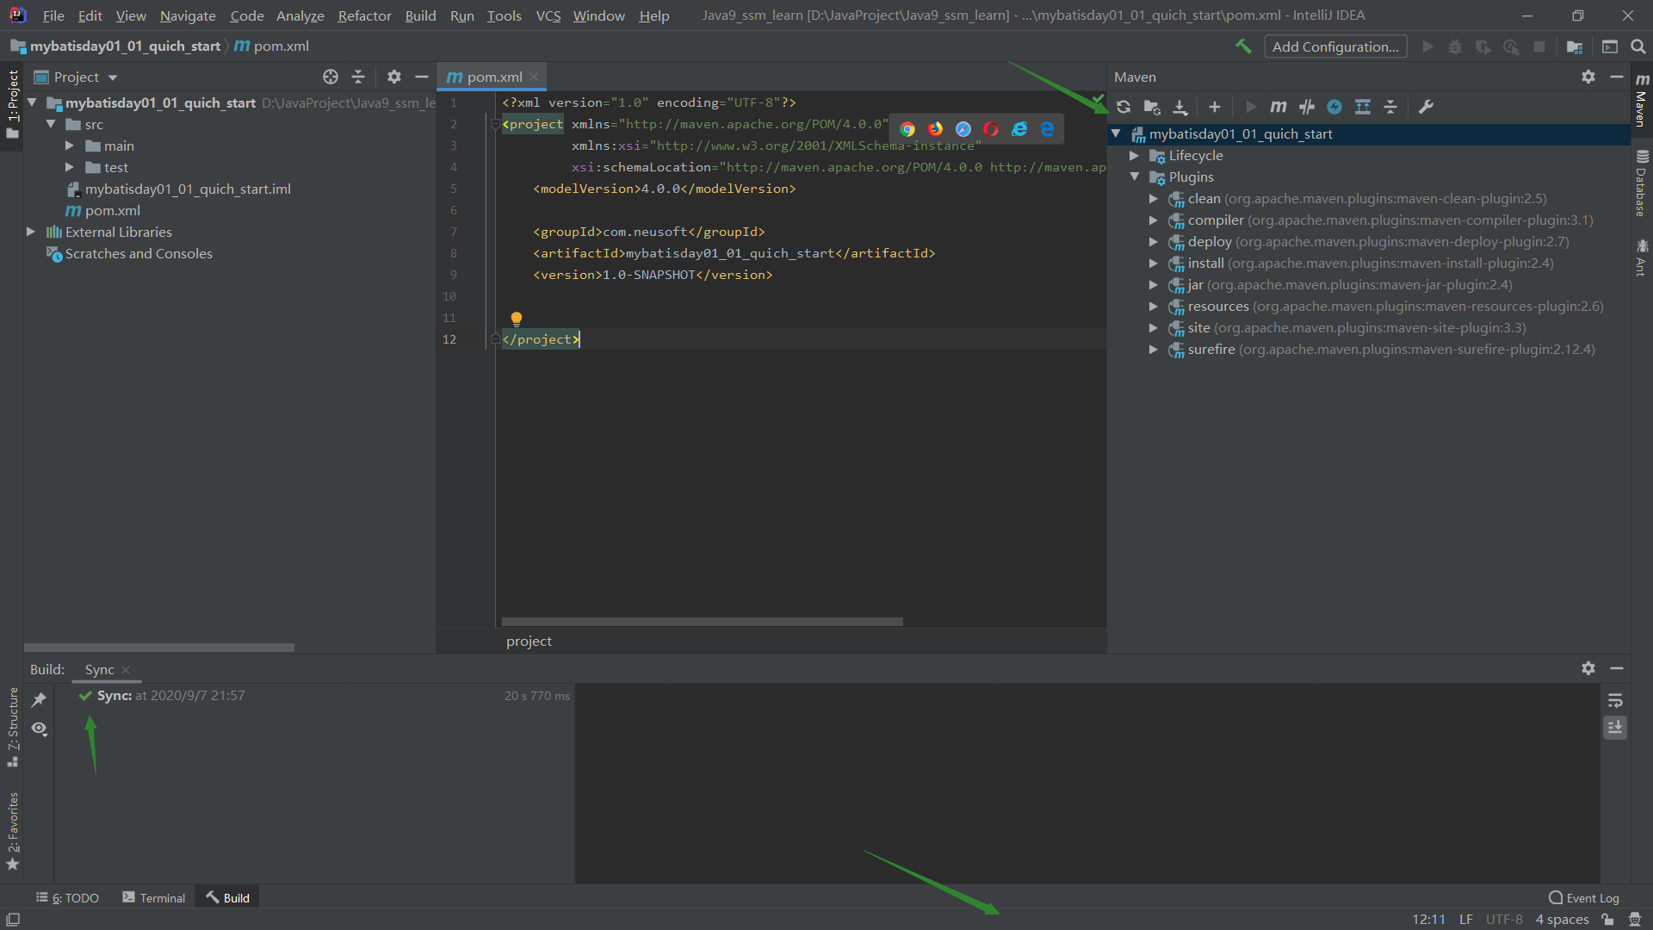
Task: Toggle eye view filter in Build panel
Action: 39,728
